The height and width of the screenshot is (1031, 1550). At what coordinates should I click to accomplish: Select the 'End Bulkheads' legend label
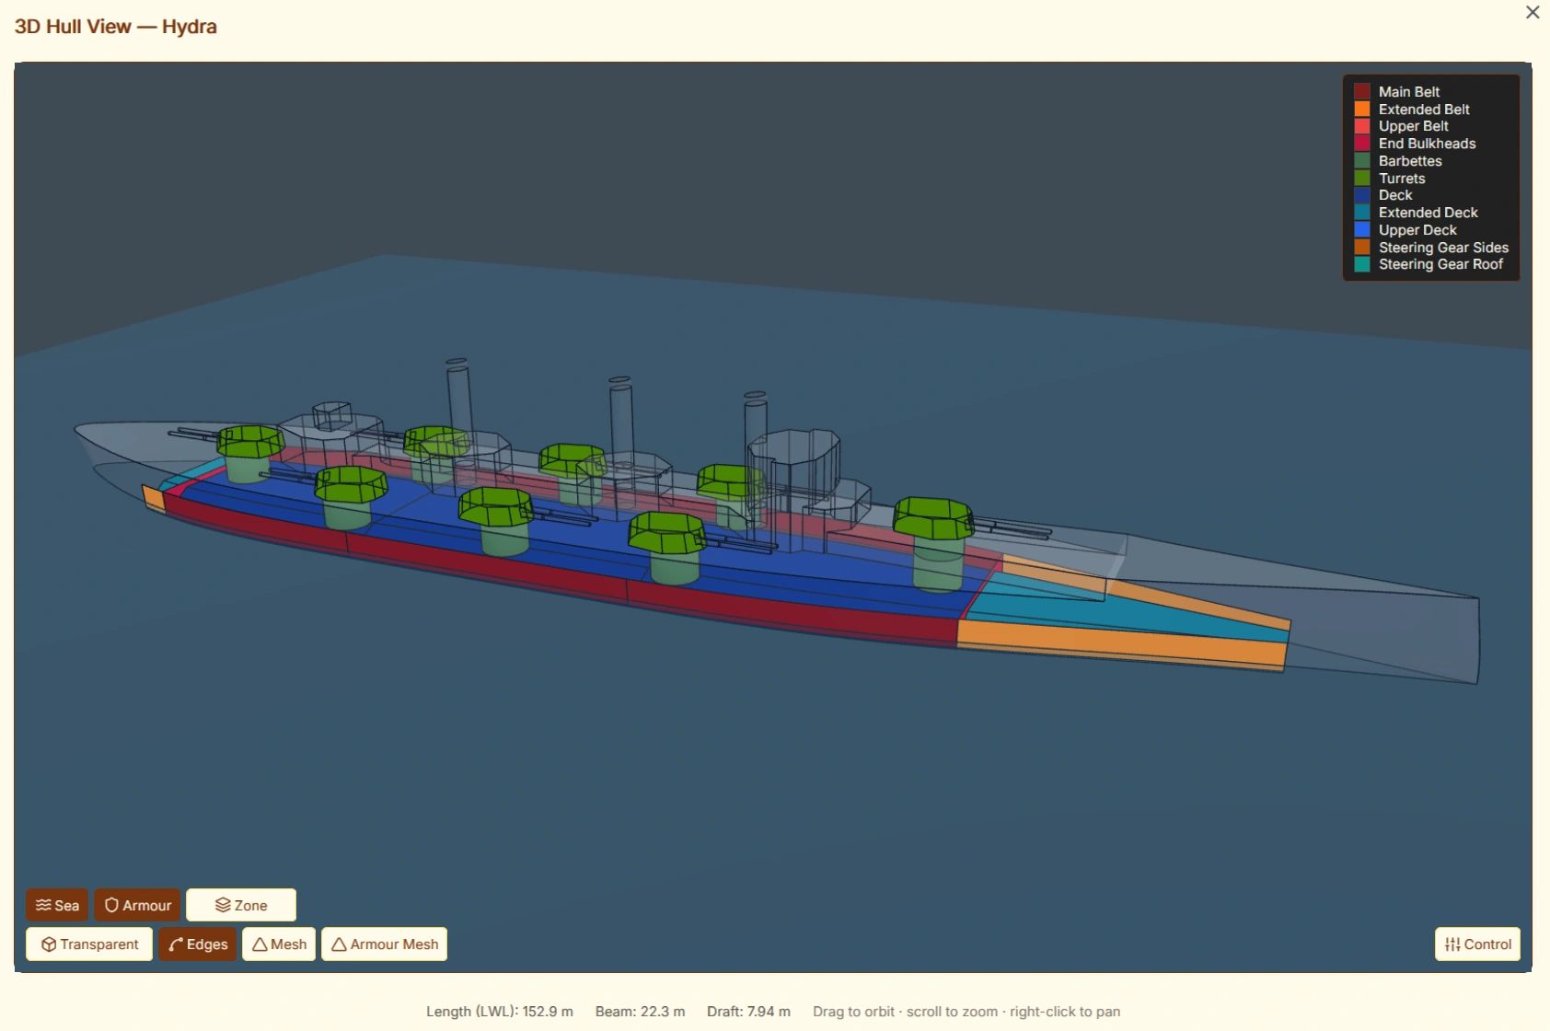click(x=1428, y=144)
